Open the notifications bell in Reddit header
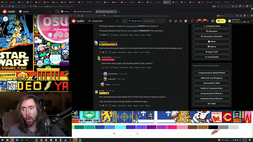The height and width of the screenshot is (142, 253). click(202, 21)
